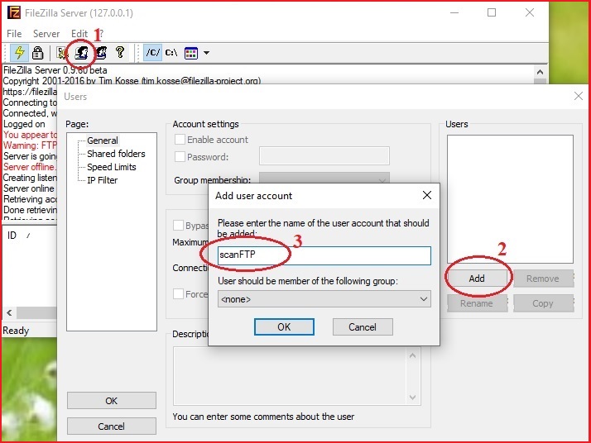The image size is (591, 443).
Task: Open the Server menu
Action: click(x=46, y=34)
